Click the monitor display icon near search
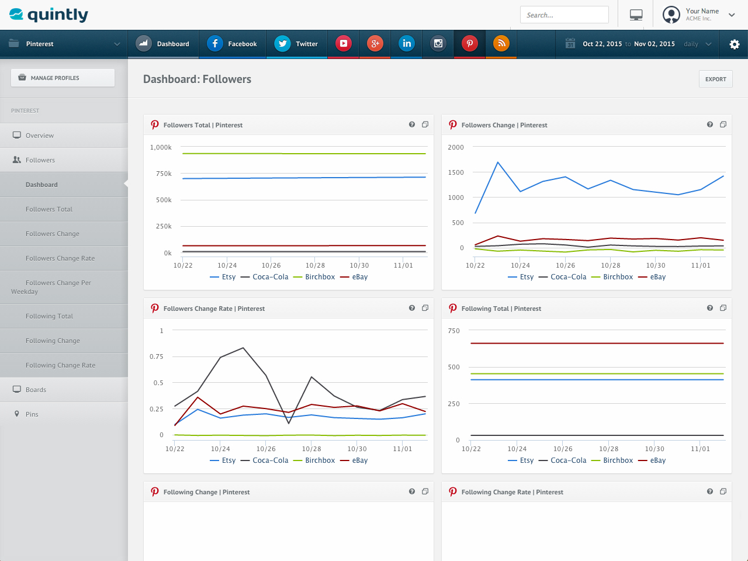 coord(636,15)
